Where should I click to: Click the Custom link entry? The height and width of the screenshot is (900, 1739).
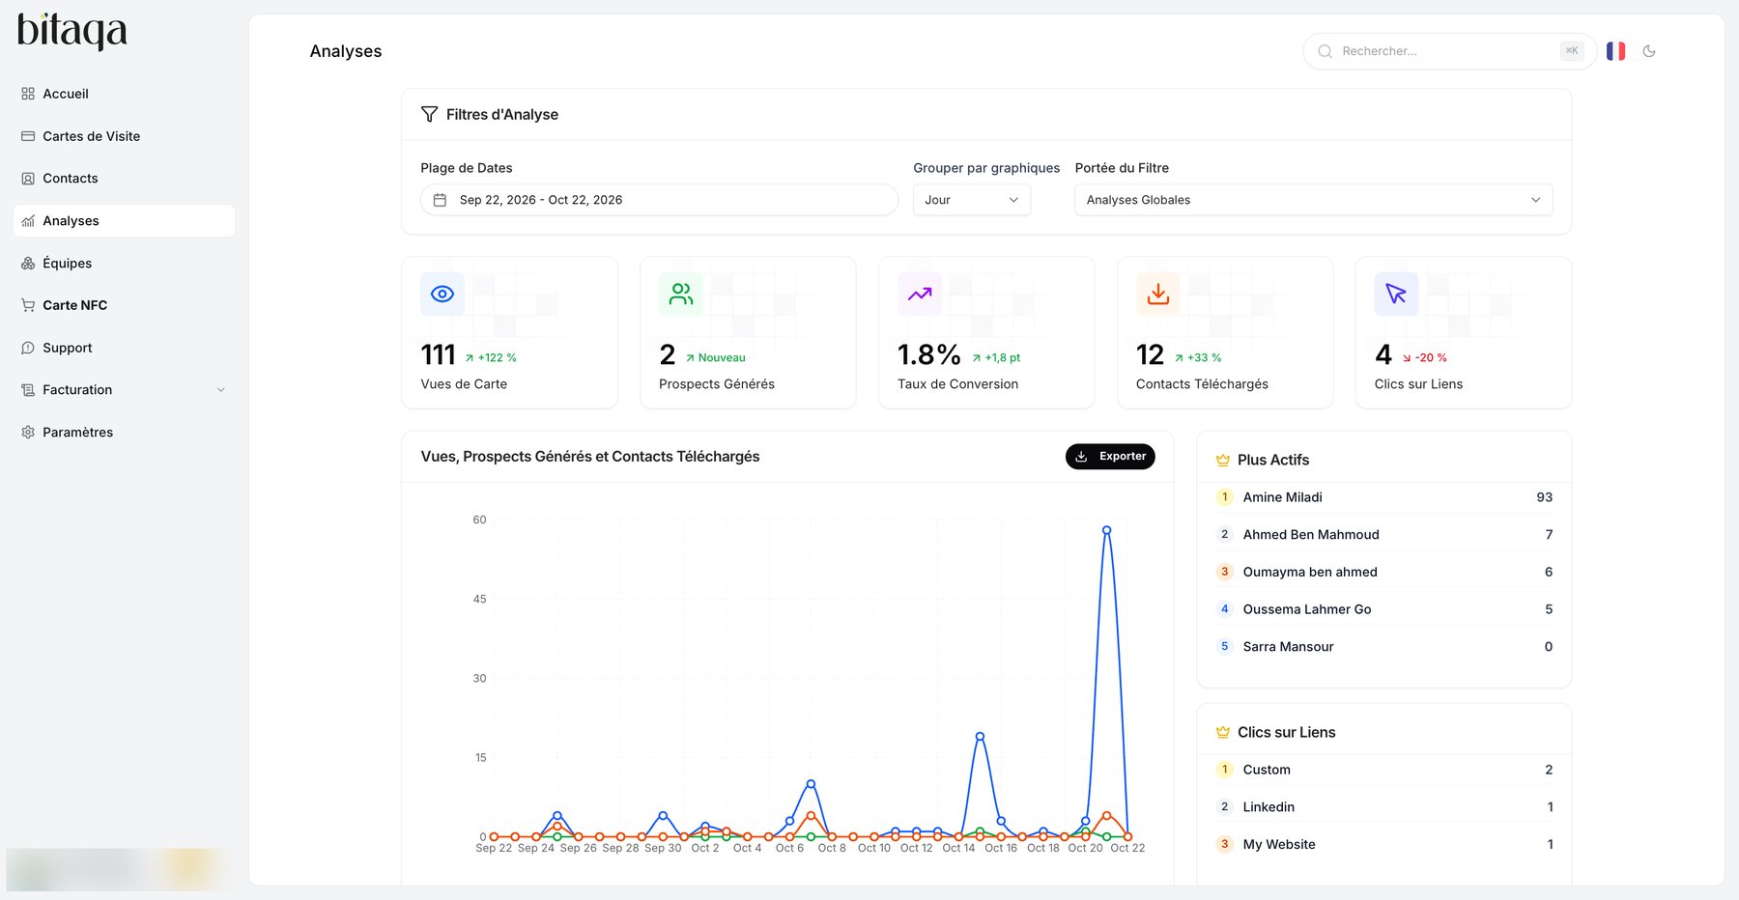tap(1383, 770)
